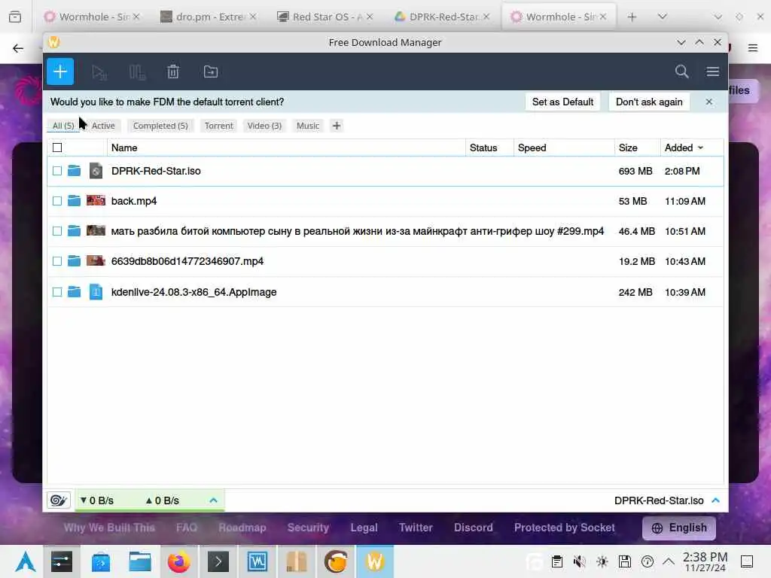Screen dimensions: 771x578
Task: Toggle snail mode speed limiter icon
Action: (59, 500)
